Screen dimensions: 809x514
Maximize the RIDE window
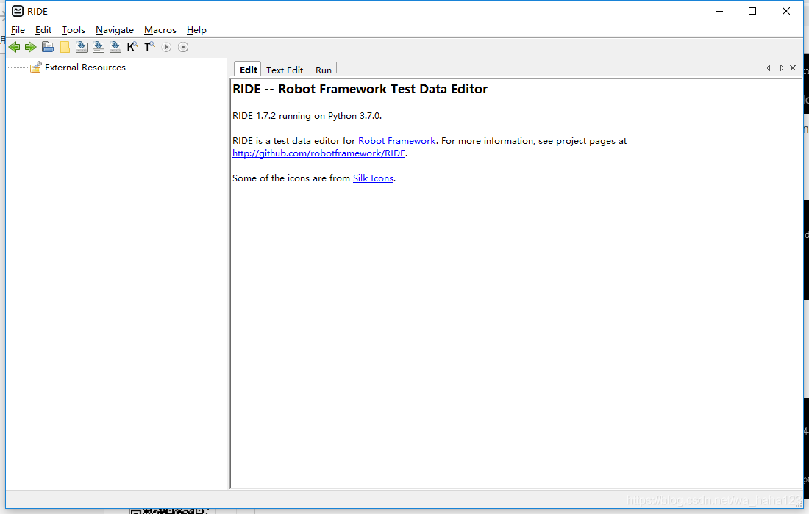(752, 11)
